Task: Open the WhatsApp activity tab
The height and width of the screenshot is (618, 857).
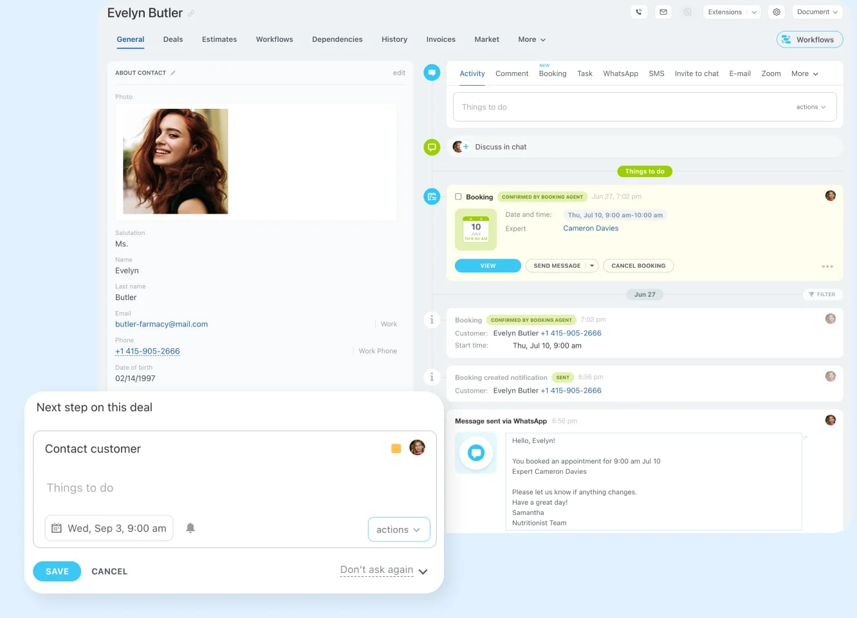Action: point(620,73)
